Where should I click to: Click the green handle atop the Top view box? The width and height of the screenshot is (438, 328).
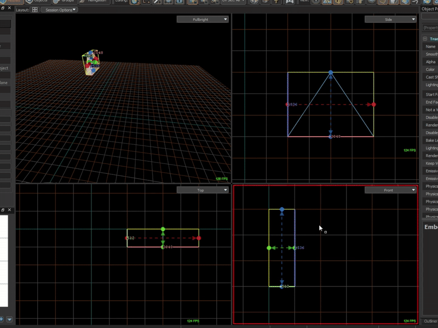point(163,229)
